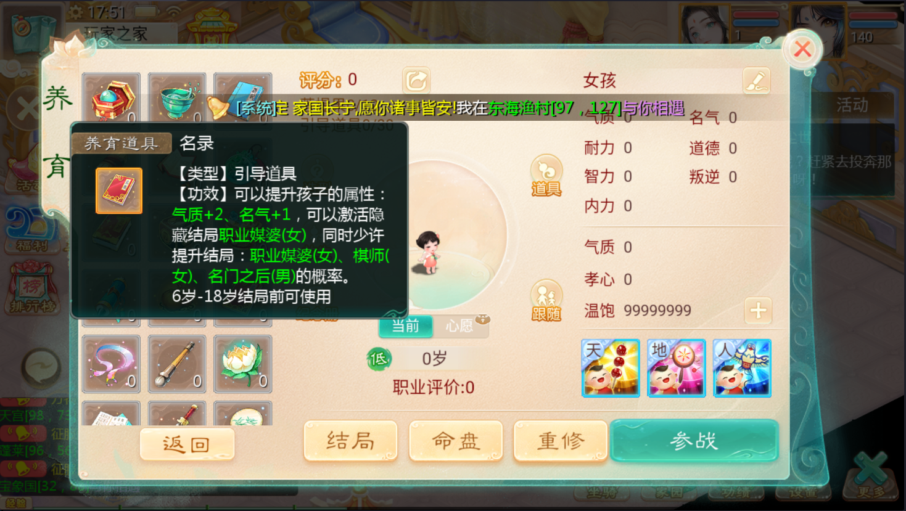Open the 人 talent skill card
This screenshot has width=906, height=511.
pyautogui.click(x=742, y=368)
